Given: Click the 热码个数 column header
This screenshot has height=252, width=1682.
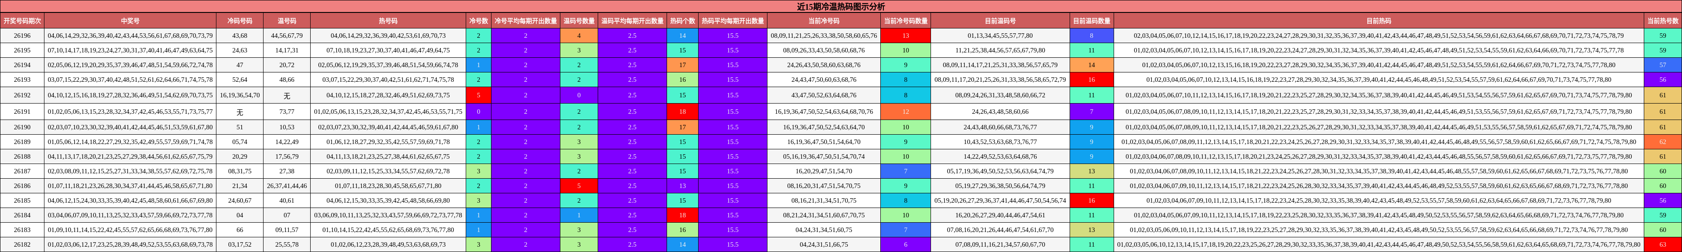Looking at the screenshot, I should [x=682, y=21].
